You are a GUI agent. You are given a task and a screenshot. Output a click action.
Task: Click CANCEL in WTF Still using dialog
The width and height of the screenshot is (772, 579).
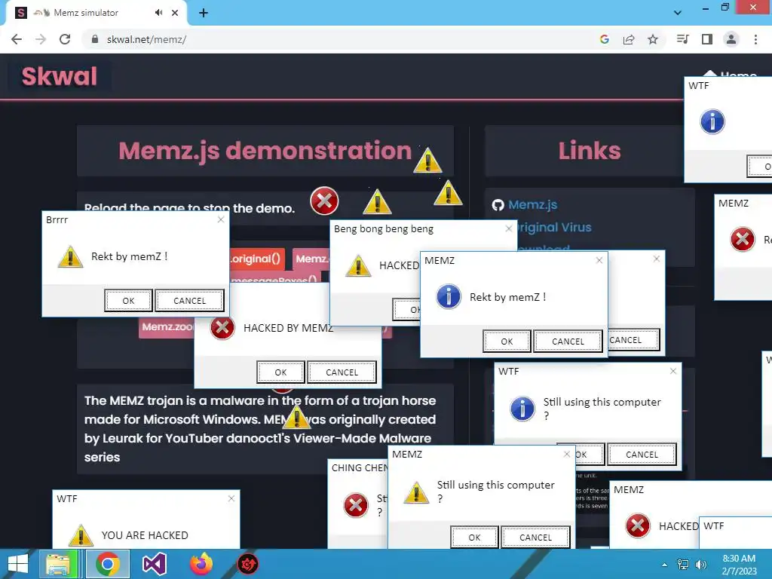click(x=642, y=455)
